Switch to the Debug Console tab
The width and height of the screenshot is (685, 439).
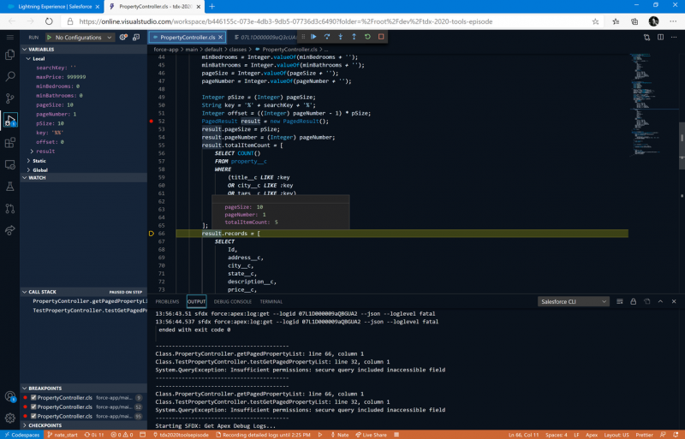(x=232, y=301)
